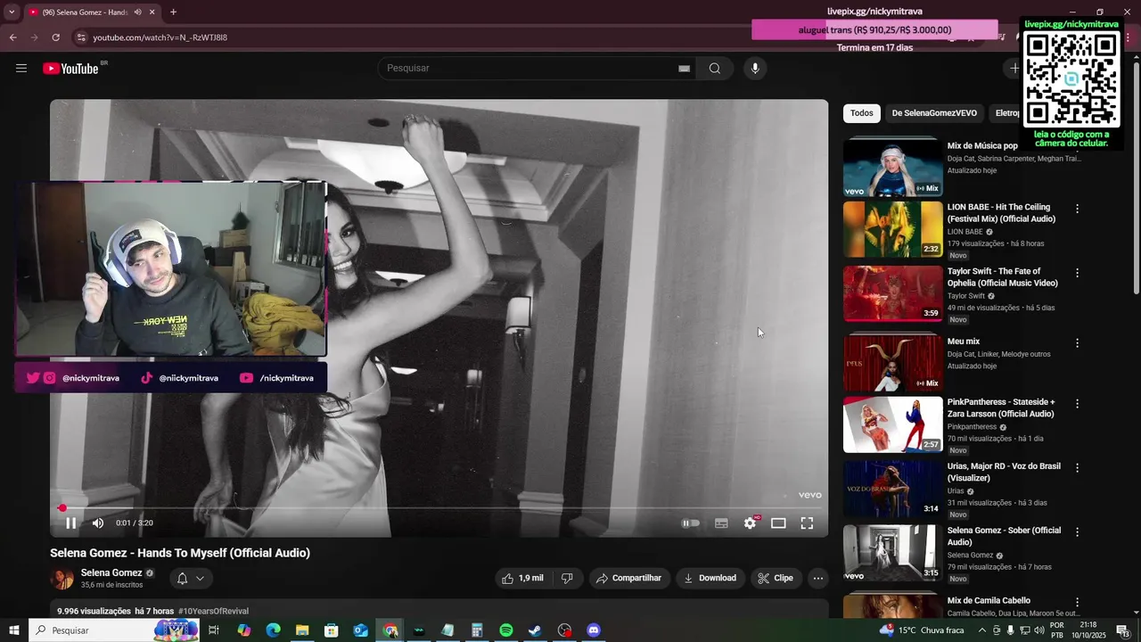This screenshot has height=642, width=1141.
Task: Open Mix de Camila Cabello title
Action: (x=989, y=601)
